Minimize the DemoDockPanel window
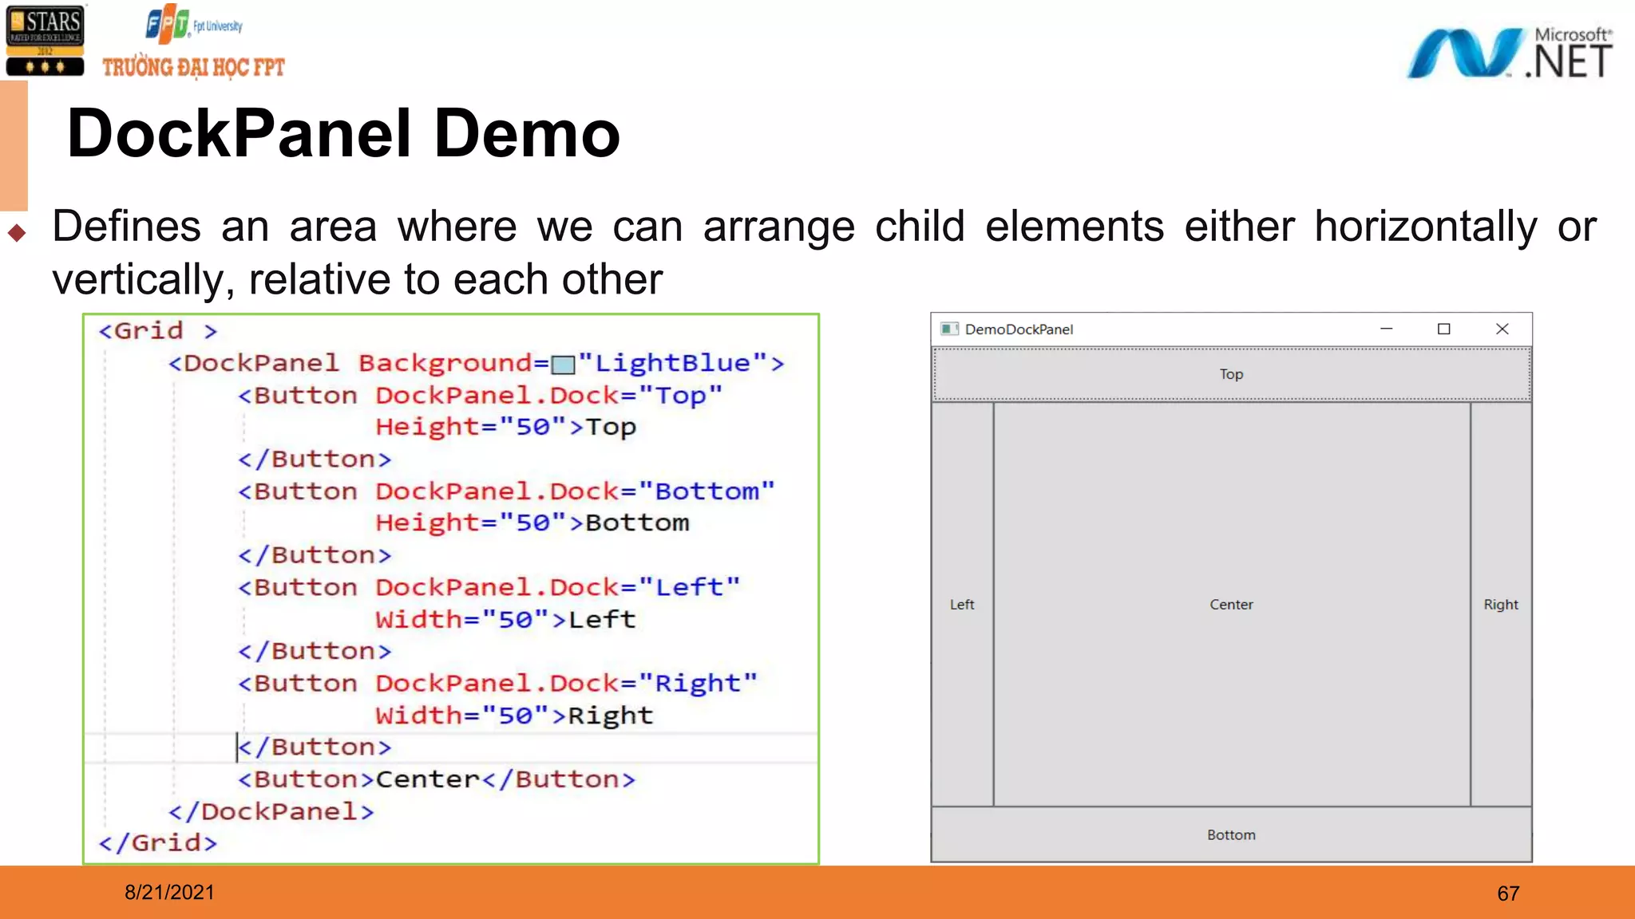 coord(1387,329)
